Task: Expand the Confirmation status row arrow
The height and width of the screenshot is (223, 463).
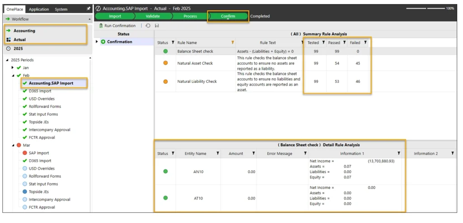Action: pyautogui.click(x=97, y=42)
